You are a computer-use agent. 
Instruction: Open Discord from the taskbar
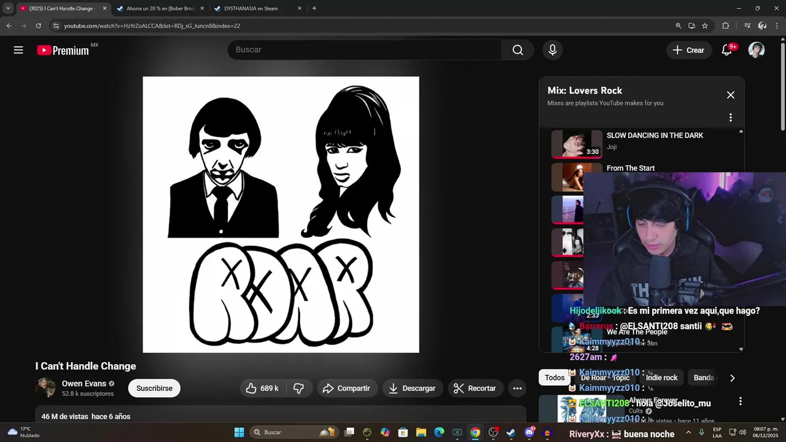click(529, 432)
